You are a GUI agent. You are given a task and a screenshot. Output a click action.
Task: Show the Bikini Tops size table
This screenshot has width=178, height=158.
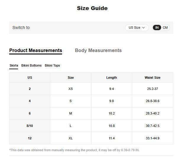pyautogui.click(x=52, y=66)
